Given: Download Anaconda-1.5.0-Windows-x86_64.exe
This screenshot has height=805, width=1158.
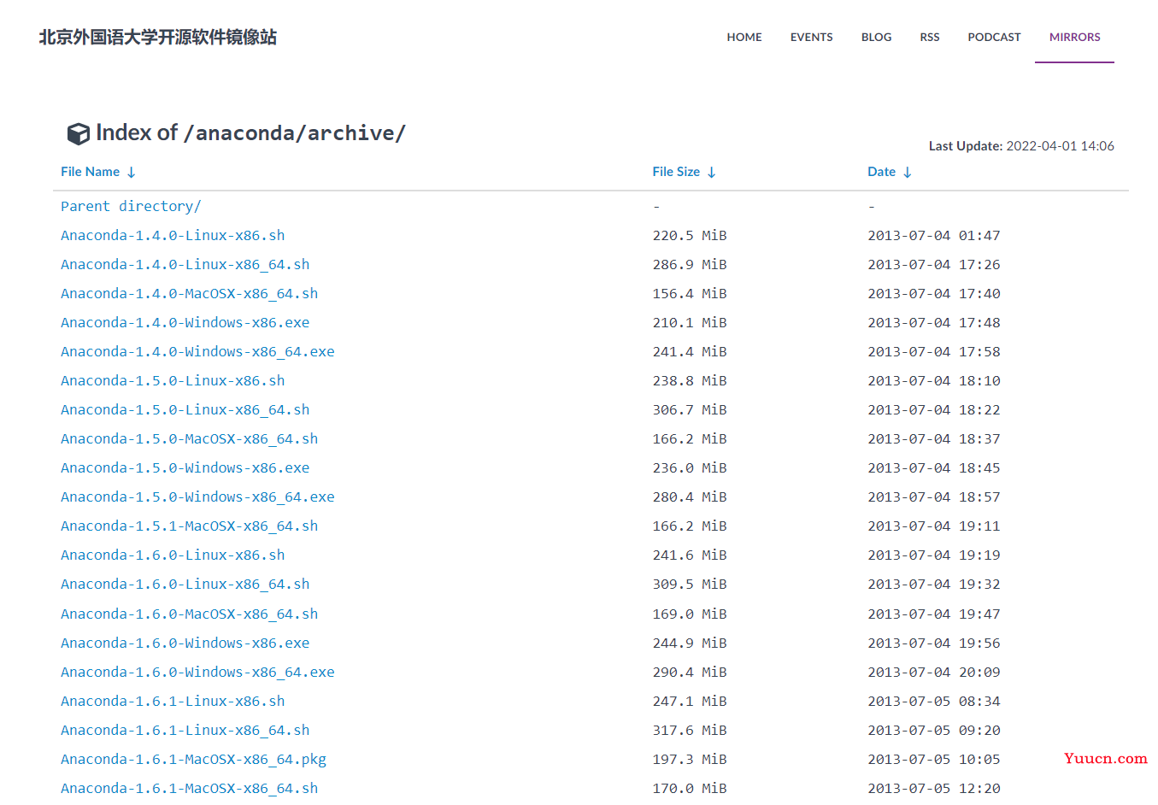Looking at the screenshot, I should pyautogui.click(x=197, y=497).
